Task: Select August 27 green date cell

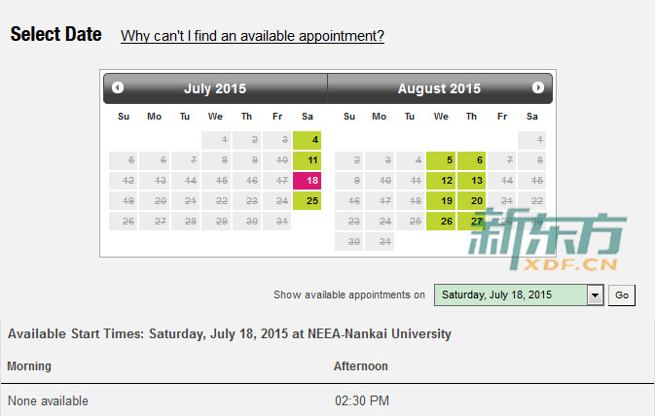Action: (x=472, y=222)
